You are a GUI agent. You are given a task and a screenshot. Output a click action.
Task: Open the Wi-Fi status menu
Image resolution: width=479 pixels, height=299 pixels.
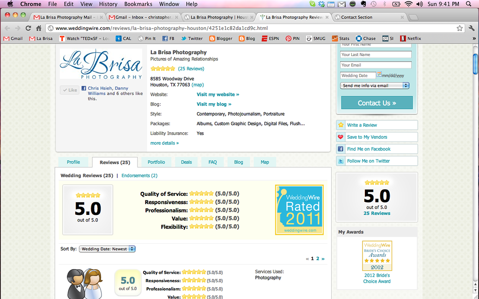tap(408, 4)
